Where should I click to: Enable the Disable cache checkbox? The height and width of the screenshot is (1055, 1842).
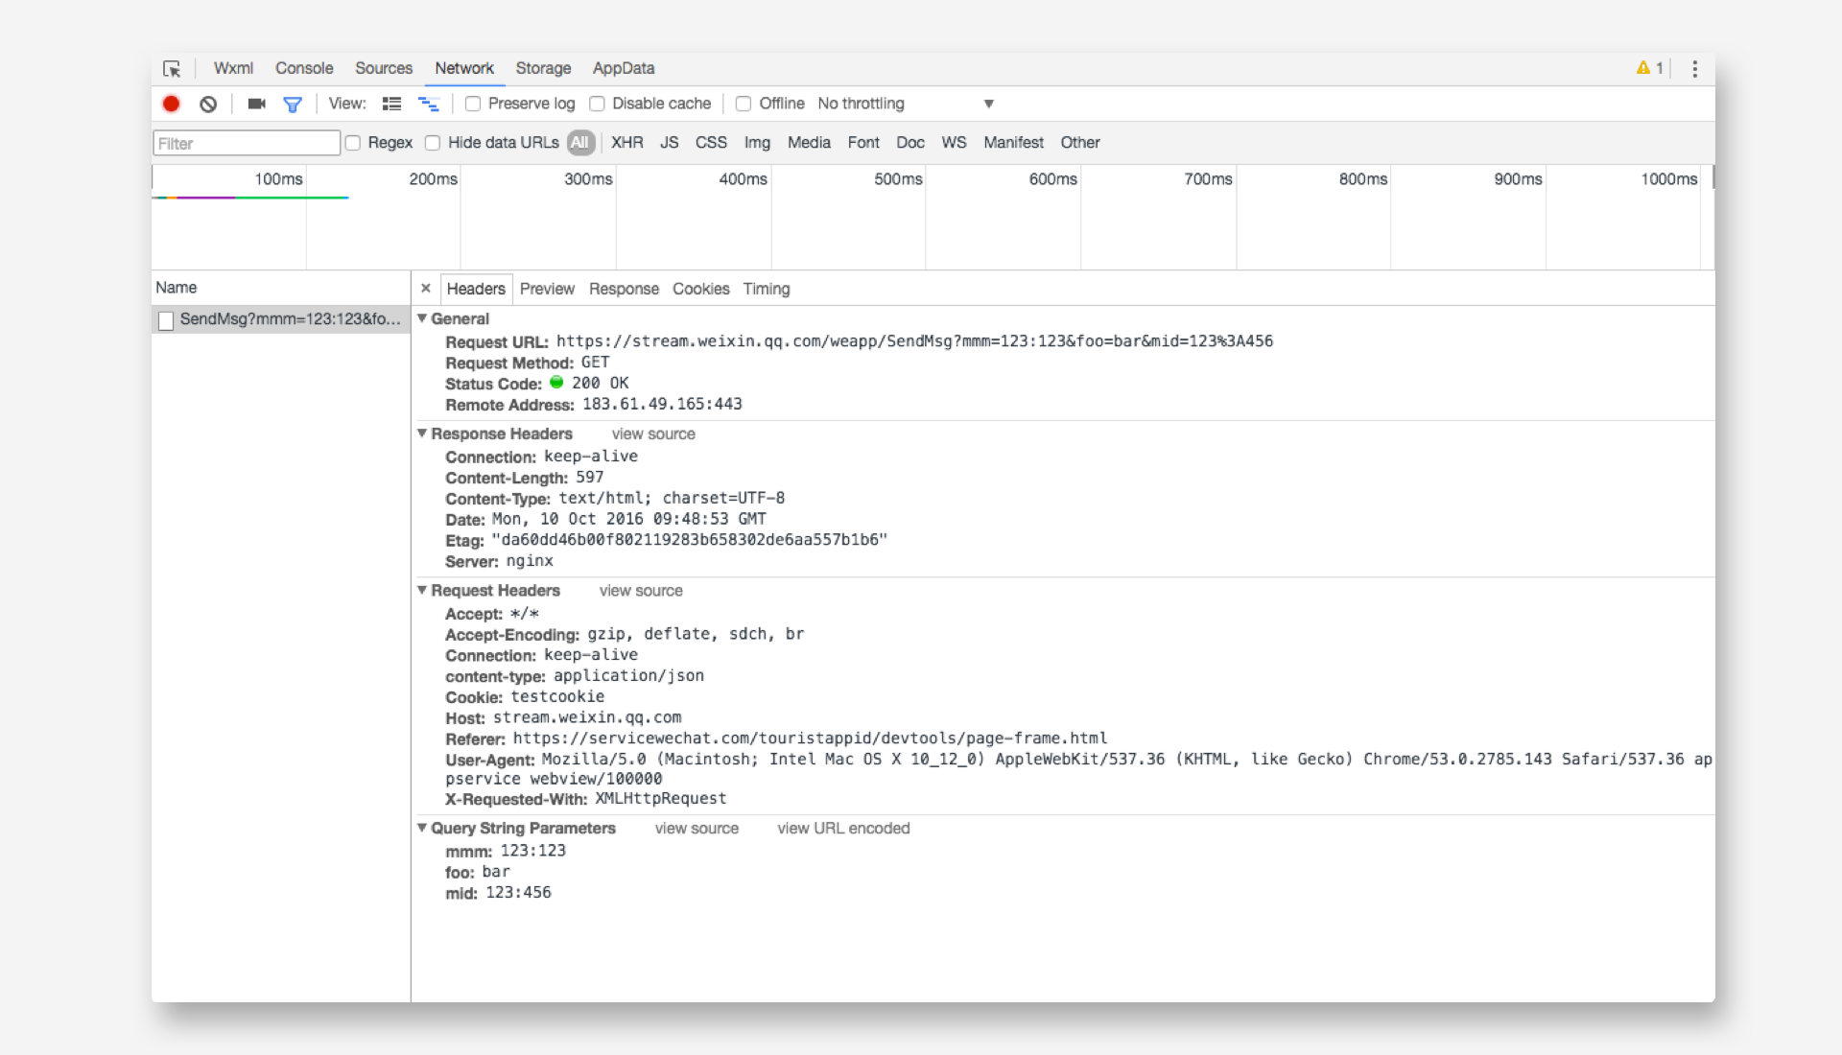click(596, 104)
